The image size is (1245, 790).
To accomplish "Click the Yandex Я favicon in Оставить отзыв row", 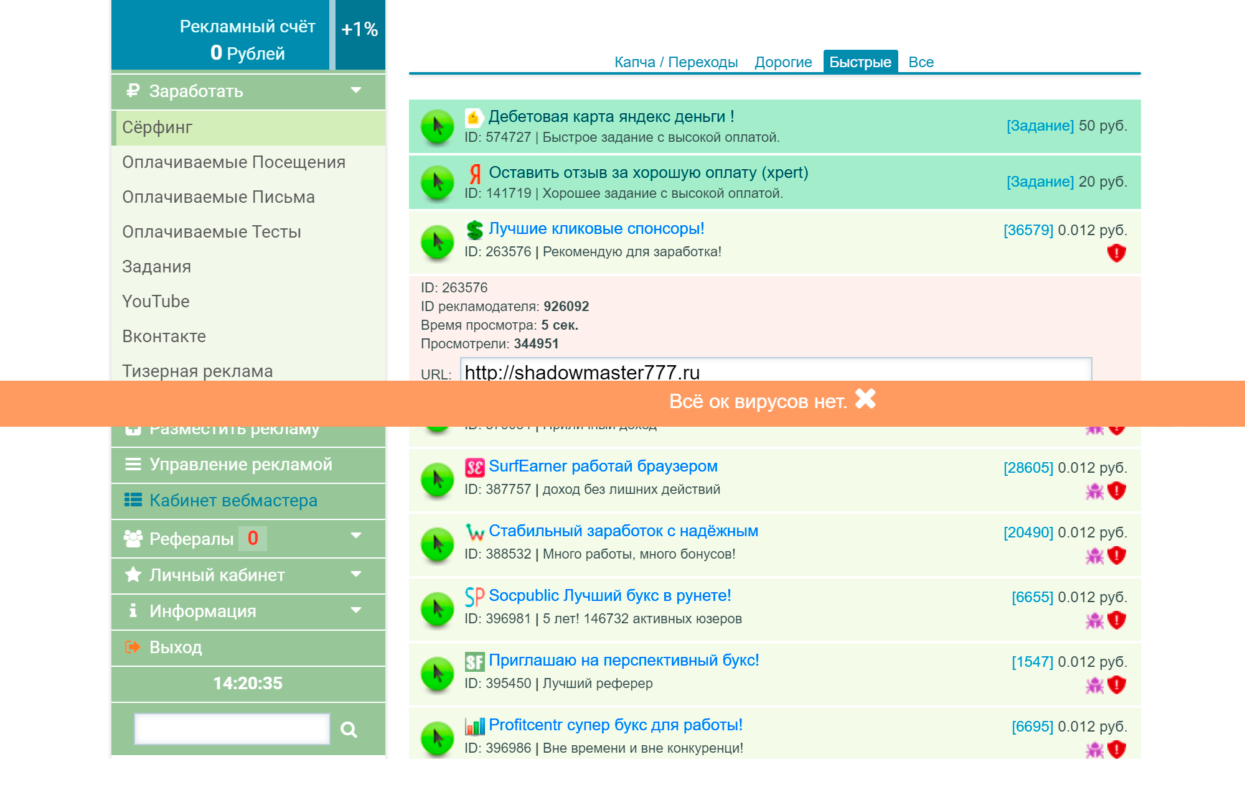I will (x=475, y=174).
